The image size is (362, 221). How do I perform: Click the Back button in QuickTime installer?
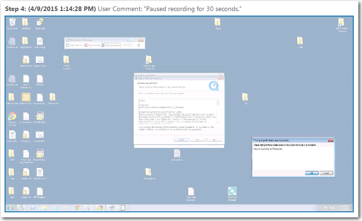click(x=181, y=139)
